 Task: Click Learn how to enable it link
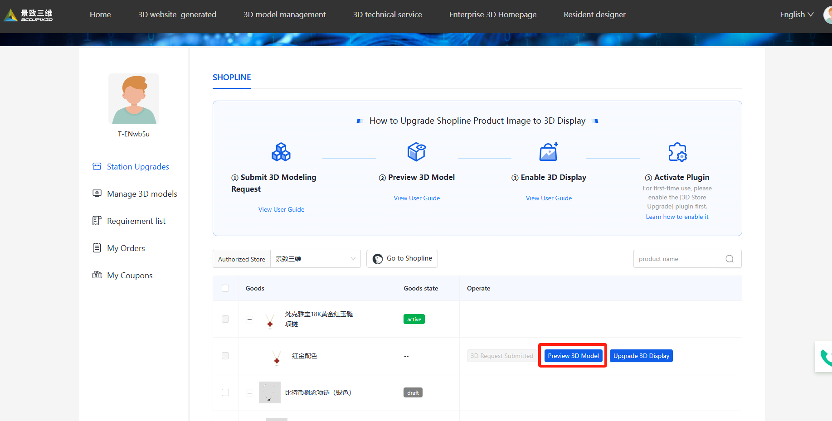[677, 217]
